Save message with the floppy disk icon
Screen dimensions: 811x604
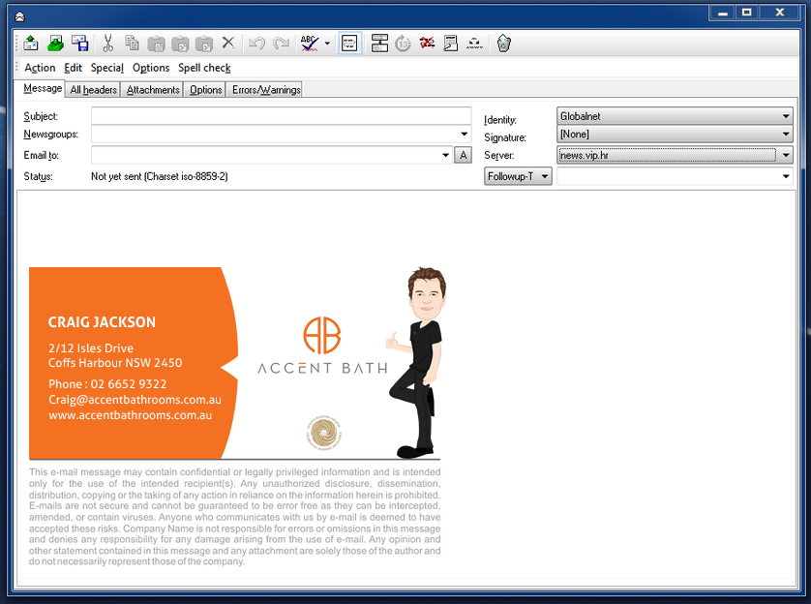coord(79,43)
